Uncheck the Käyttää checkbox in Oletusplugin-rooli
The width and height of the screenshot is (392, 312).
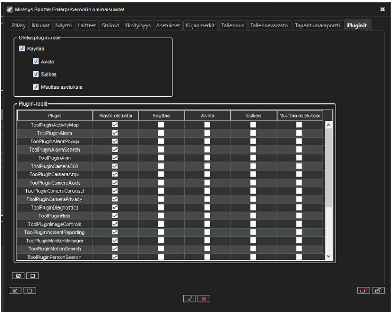[x=22, y=49]
